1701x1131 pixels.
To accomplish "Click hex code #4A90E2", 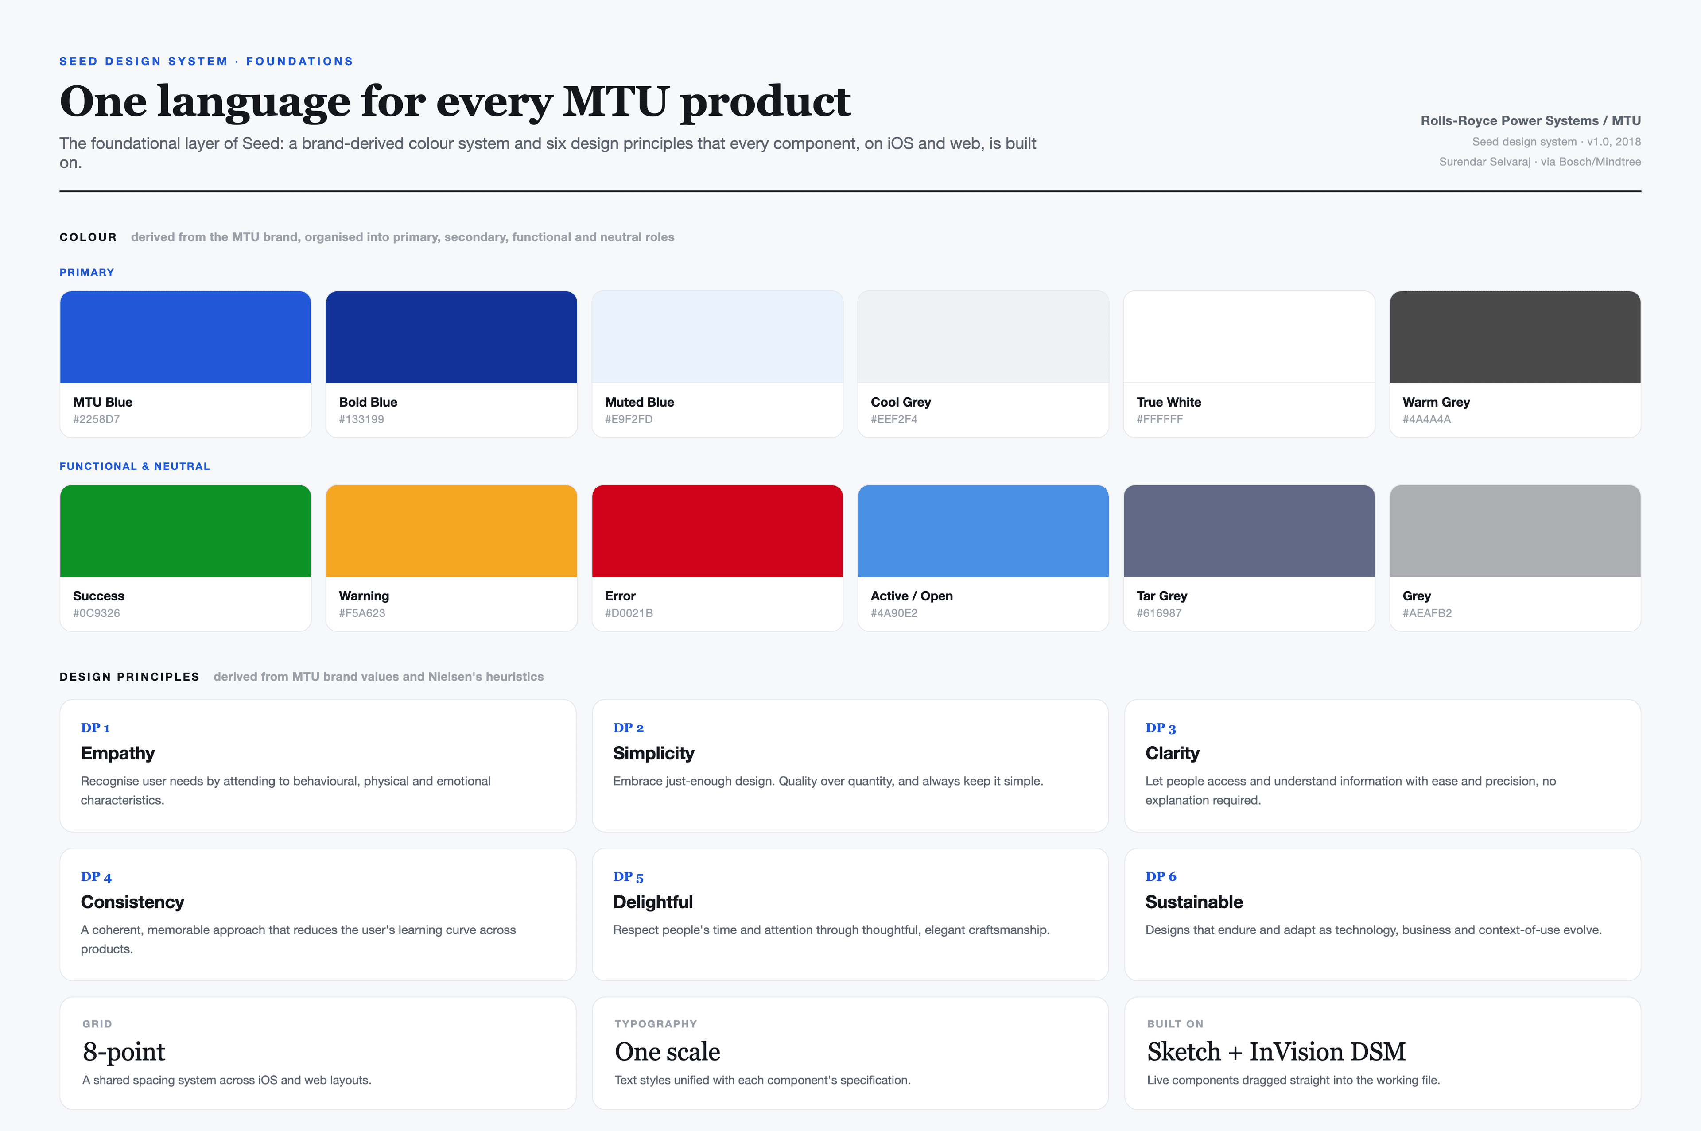I will click(x=894, y=613).
